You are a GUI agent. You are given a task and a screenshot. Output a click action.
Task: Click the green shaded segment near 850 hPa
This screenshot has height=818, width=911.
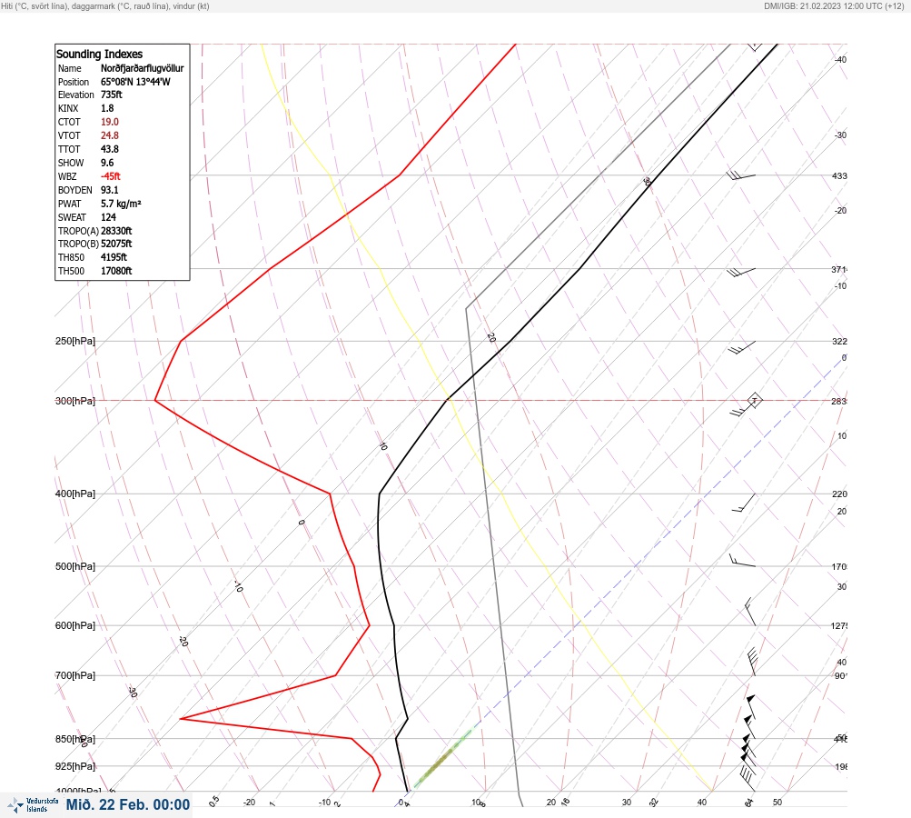click(x=442, y=758)
